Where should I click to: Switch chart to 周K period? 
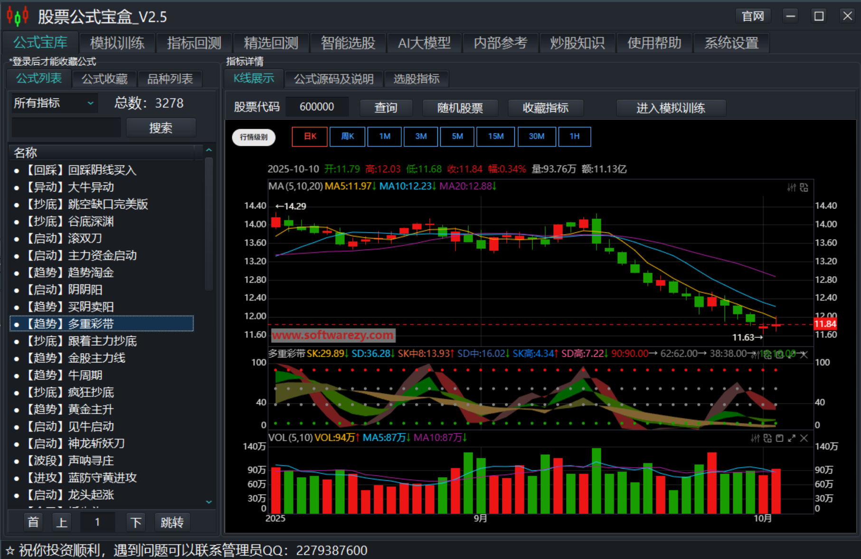(347, 137)
